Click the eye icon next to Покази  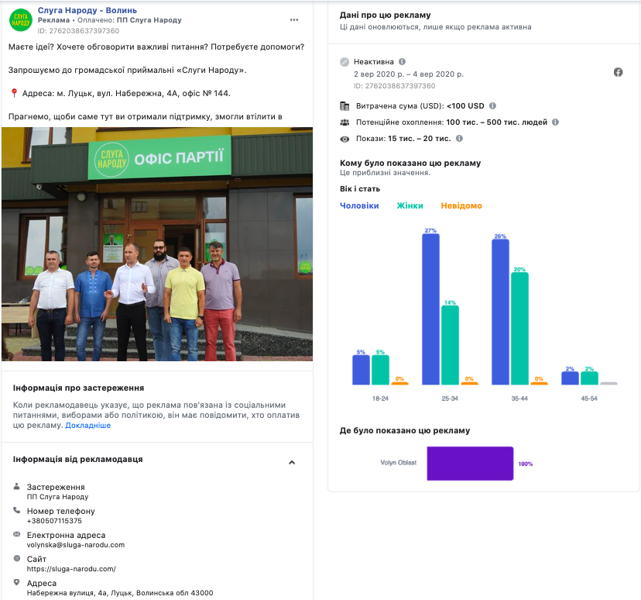tap(344, 139)
